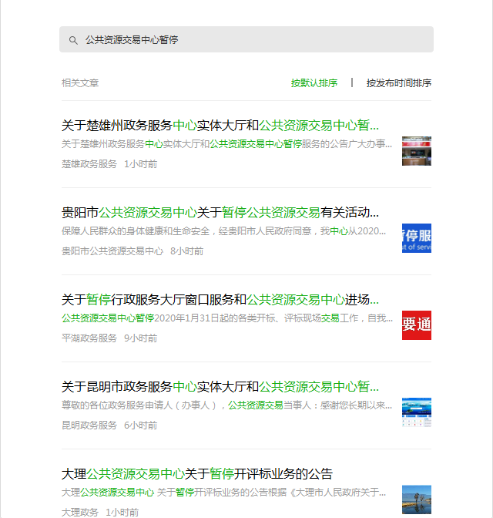Screen dimensions: 493x518
Task: Open the 楚雄州政务服务中心 article title
Action: tap(220, 126)
